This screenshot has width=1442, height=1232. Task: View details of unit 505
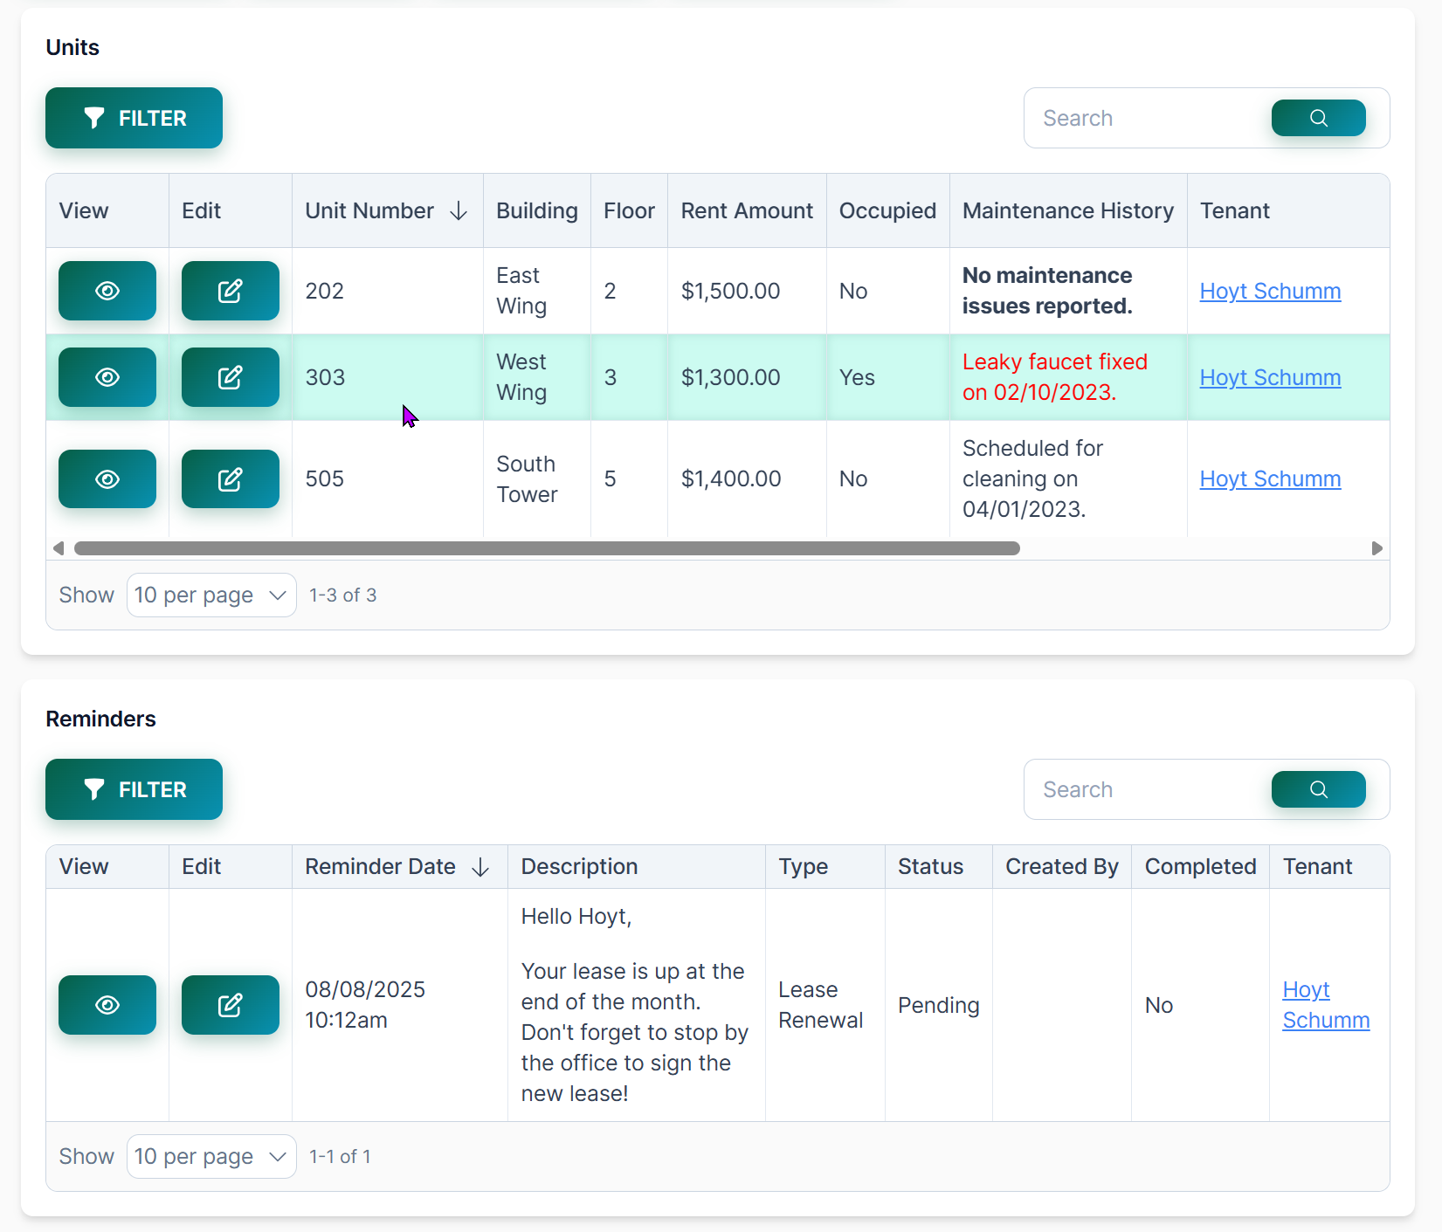pyautogui.click(x=107, y=479)
